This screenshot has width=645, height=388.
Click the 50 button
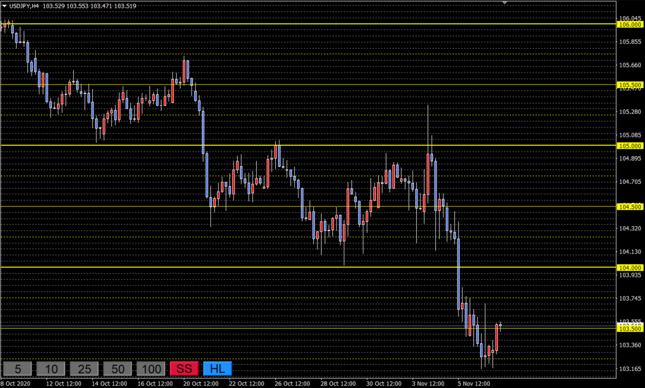[118, 369]
